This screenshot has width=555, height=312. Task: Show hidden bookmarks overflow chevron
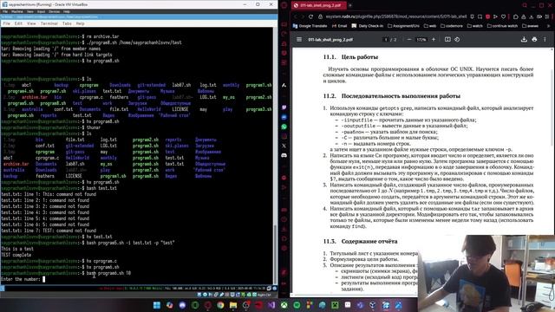[549, 26]
